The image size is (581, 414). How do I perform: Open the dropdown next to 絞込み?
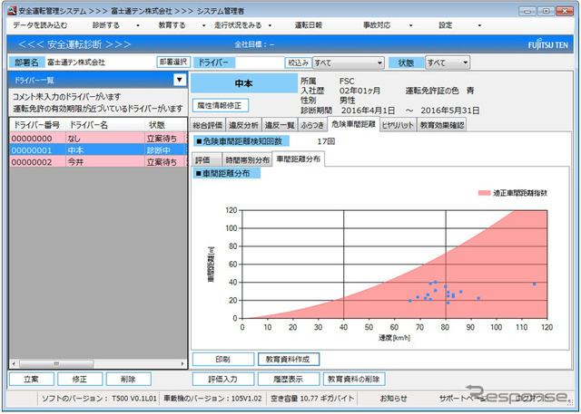click(349, 63)
